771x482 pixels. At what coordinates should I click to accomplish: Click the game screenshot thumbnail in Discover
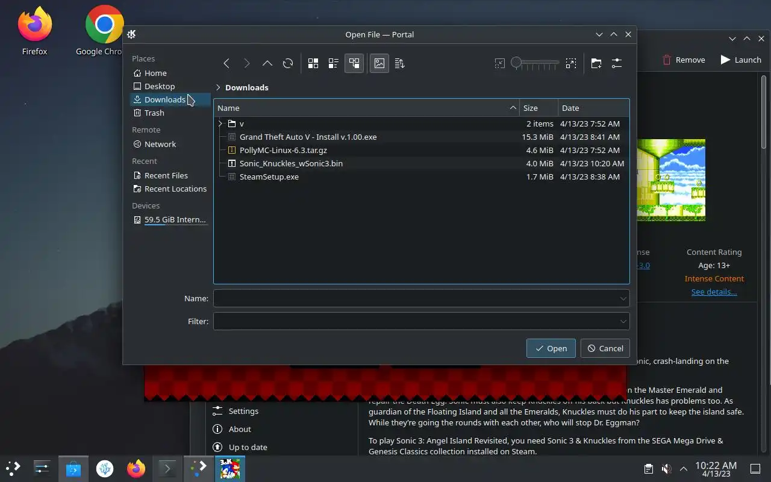tap(671, 180)
